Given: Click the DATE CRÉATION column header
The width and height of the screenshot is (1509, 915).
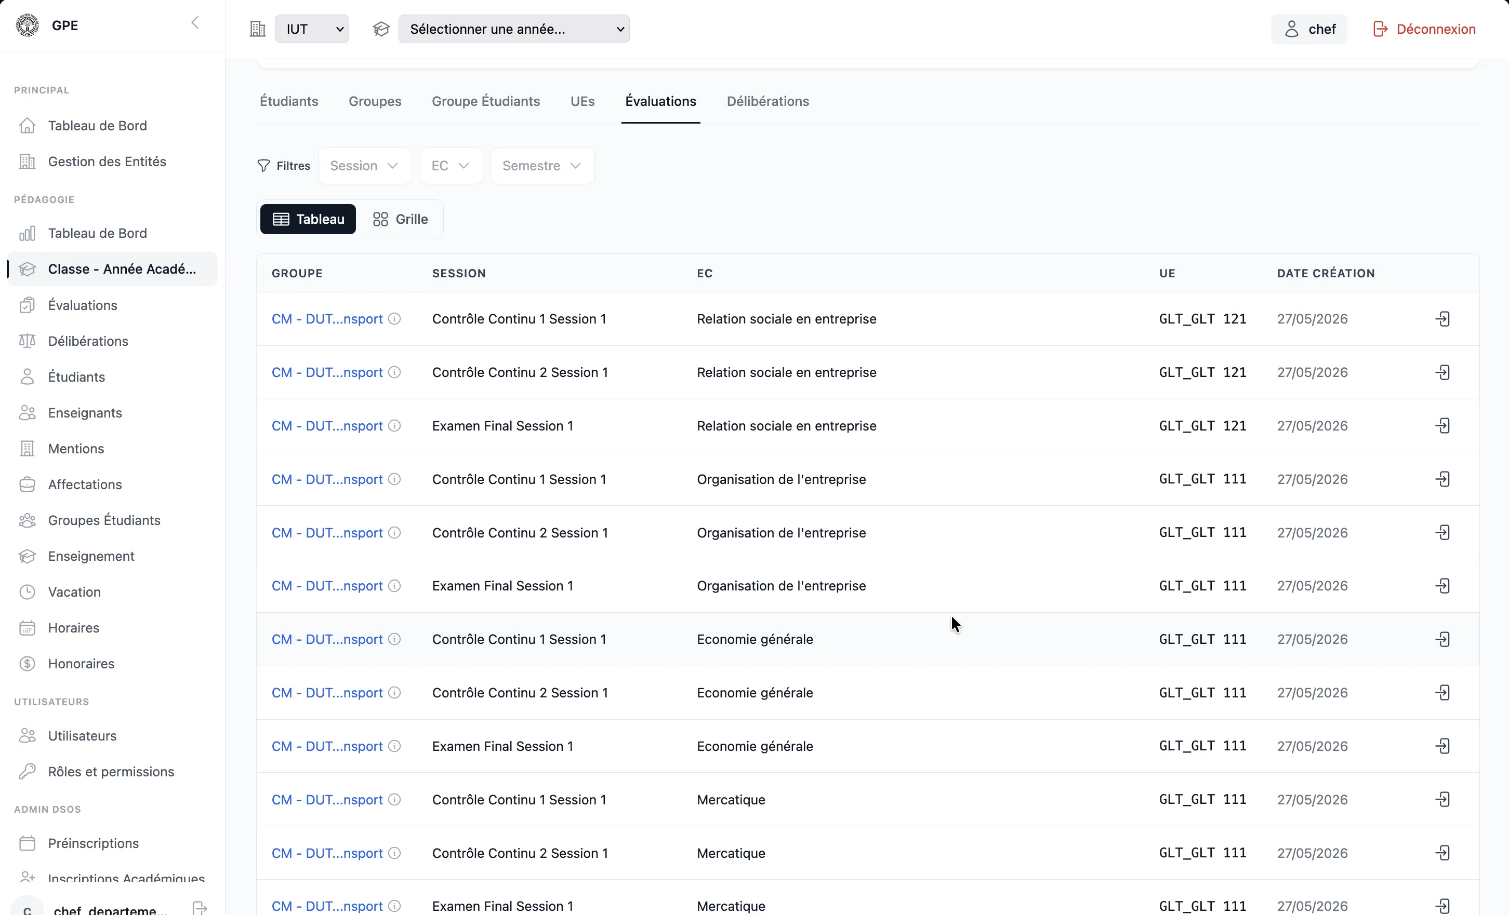Looking at the screenshot, I should [1326, 274].
